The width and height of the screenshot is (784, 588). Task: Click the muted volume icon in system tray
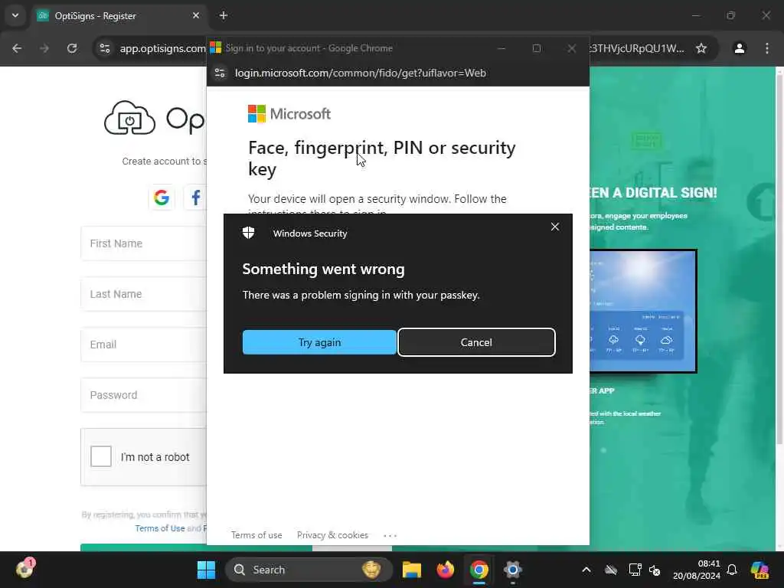pyautogui.click(x=655, y=570)
